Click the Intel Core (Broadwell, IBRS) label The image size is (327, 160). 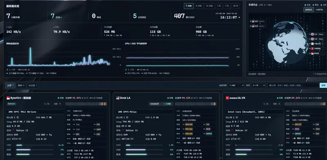(x=246, y=112)
